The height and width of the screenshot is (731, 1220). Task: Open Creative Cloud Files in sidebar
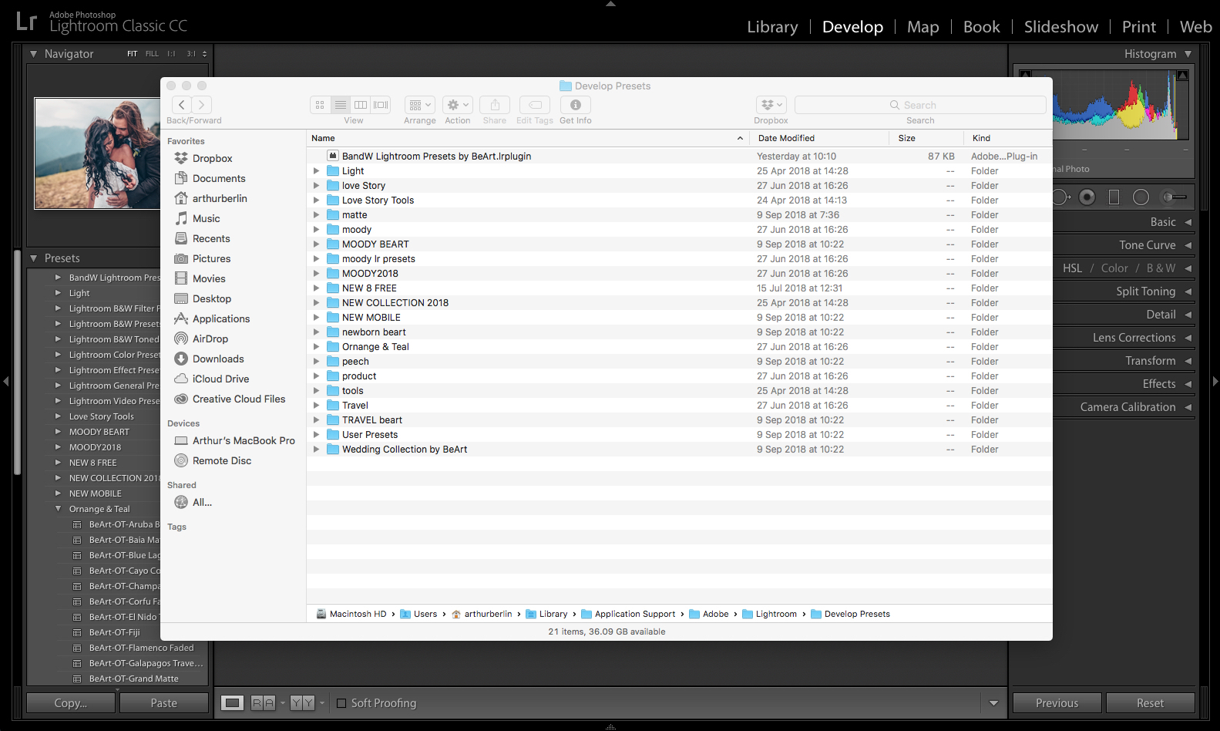(238, 399)
